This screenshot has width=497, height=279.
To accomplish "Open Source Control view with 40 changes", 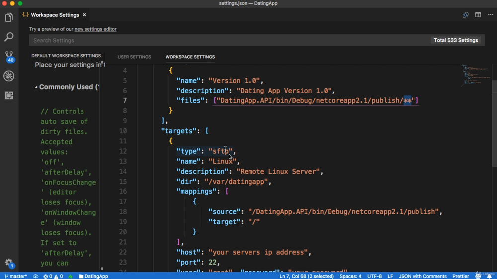I will 9,56.
